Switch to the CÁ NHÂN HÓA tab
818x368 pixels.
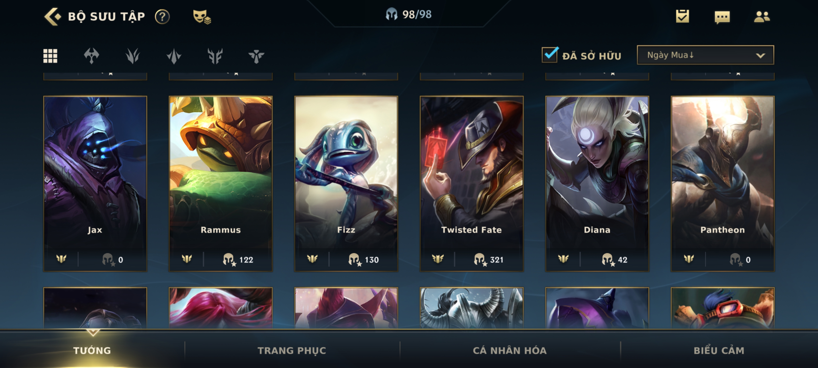[x=510, y=351]
